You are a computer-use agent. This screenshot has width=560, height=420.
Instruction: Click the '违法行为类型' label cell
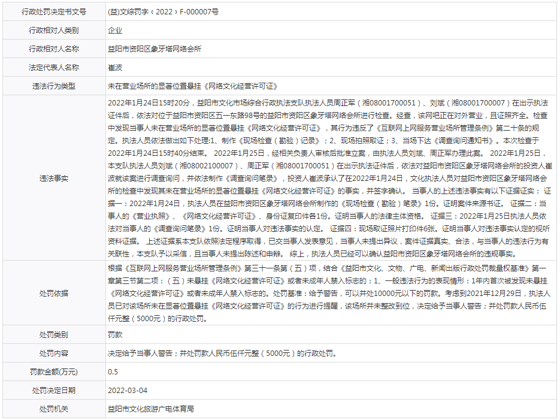click(x=54, y=86)
